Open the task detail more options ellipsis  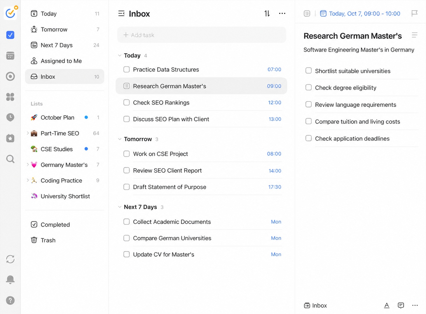415,305
